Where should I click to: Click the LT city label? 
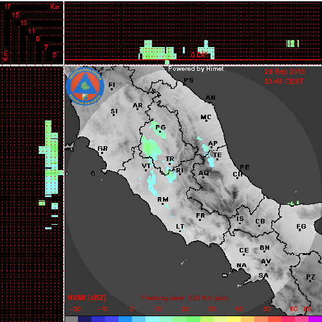pos(180,227)
